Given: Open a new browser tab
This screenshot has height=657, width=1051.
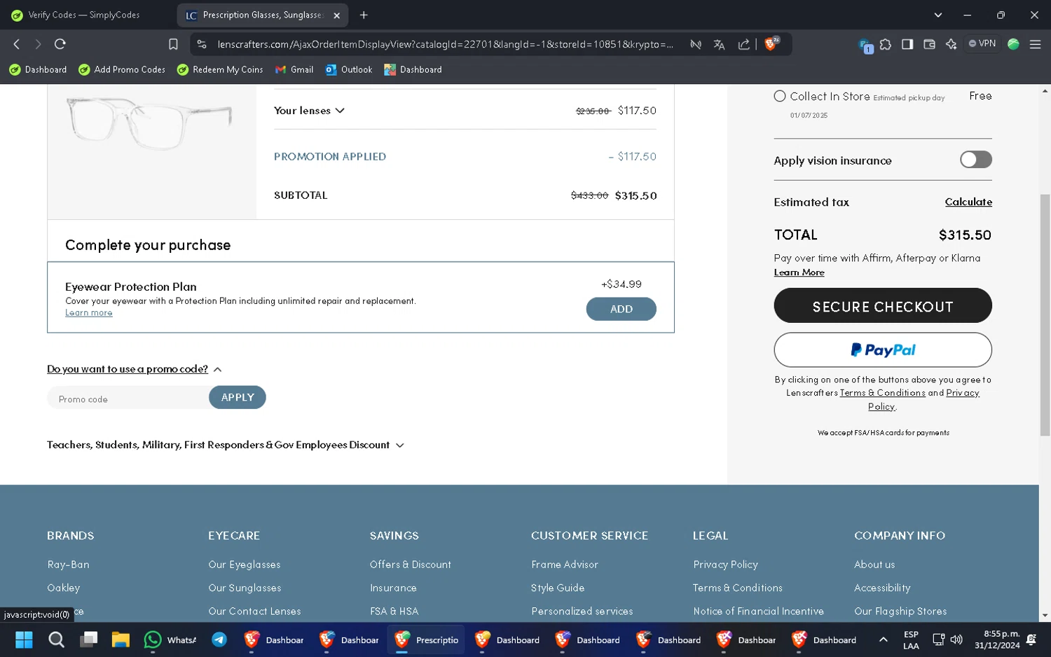Looking at the screenshot, I should point(364,15).
